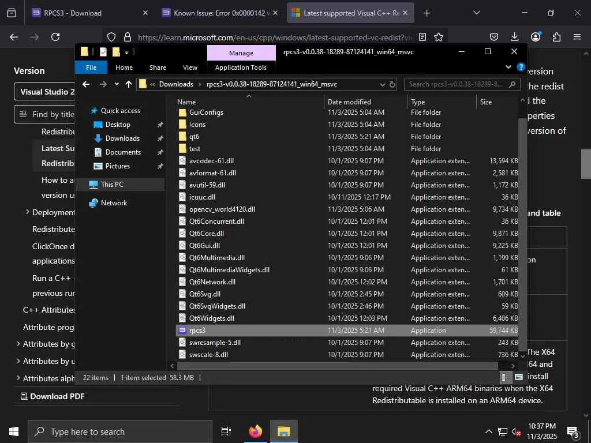Open Documents in navigation pane

[x=123, y=152]
